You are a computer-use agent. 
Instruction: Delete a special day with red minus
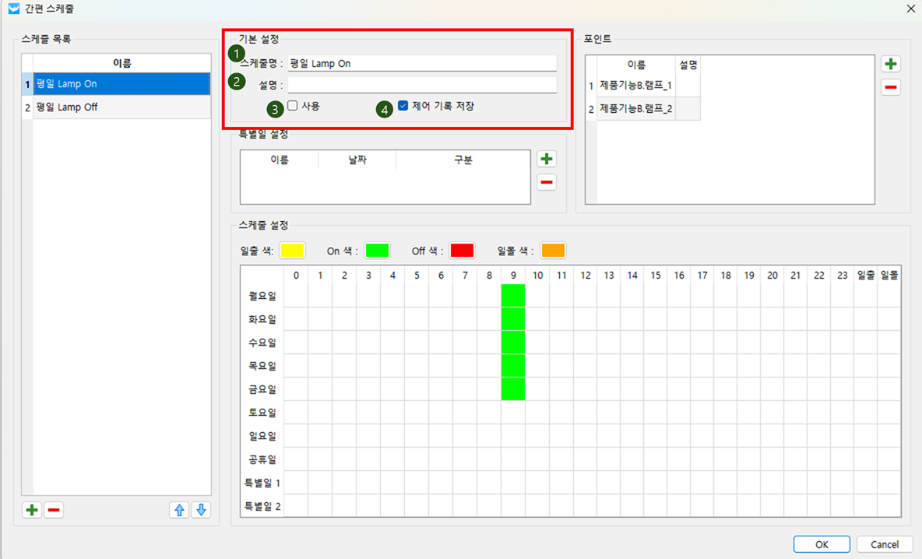(547, 183)
